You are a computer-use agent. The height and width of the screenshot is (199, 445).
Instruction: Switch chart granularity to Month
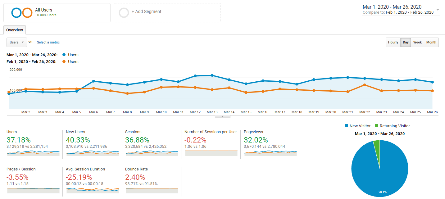[x=431, y=42]
